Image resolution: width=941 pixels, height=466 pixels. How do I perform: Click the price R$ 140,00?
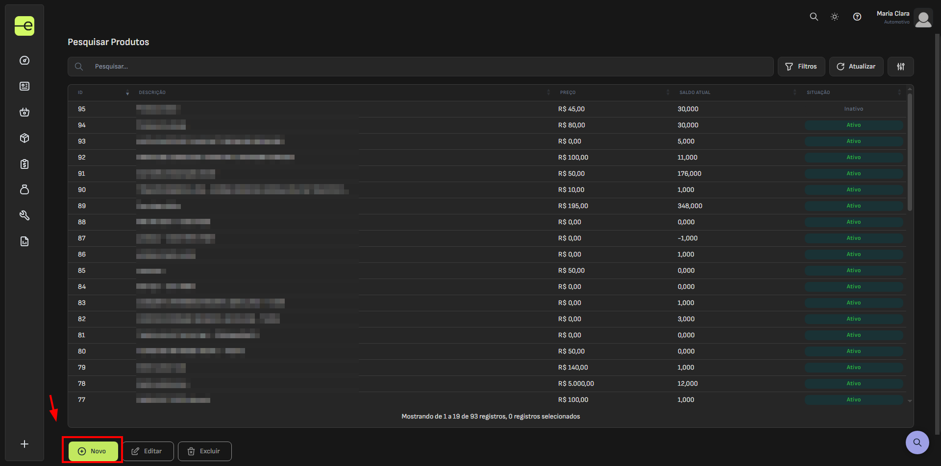click(573, 368)
